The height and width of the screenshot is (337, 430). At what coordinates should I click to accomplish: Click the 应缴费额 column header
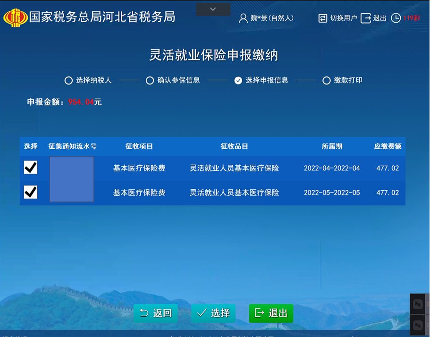tap(388, 146)
